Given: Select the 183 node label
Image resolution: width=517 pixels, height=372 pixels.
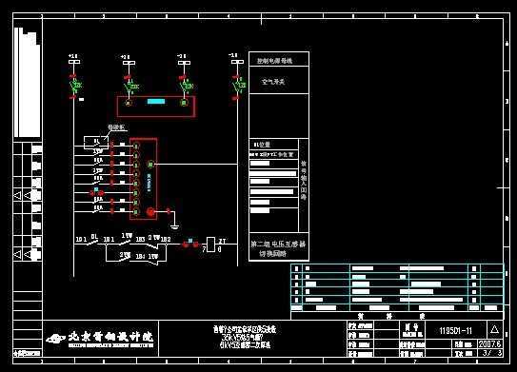Looking at the screenshot, I should pyautogui.click(x=140, y=239).
